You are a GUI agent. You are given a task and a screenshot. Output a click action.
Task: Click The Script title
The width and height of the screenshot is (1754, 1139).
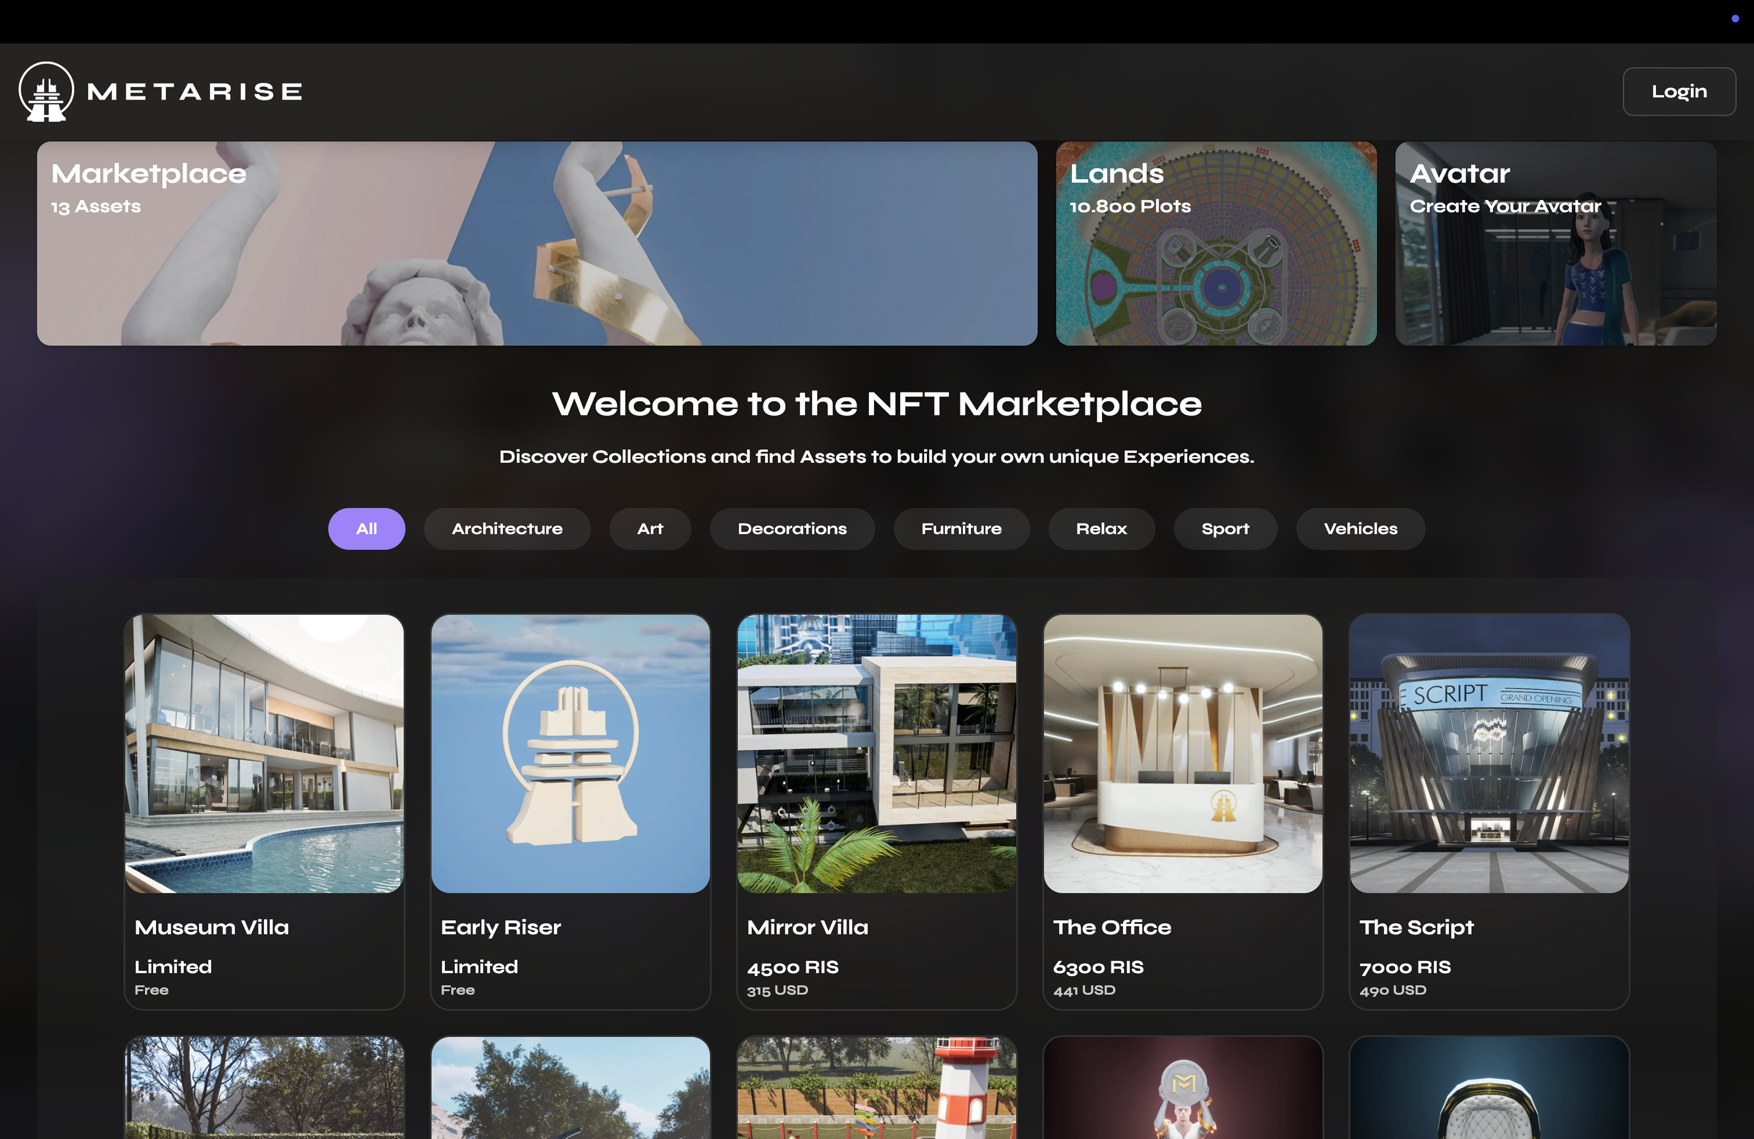[1416, 928]
